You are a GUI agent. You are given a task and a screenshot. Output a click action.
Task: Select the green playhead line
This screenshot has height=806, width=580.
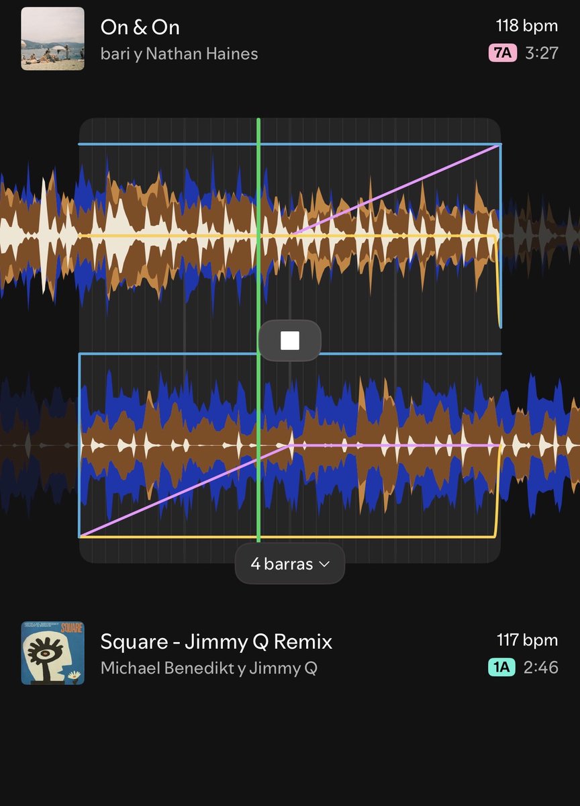(x=258, y=329)
